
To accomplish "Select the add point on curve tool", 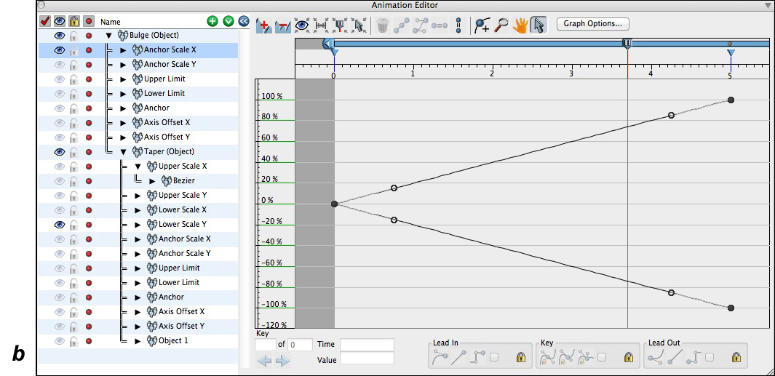I will tap(482, 25).
